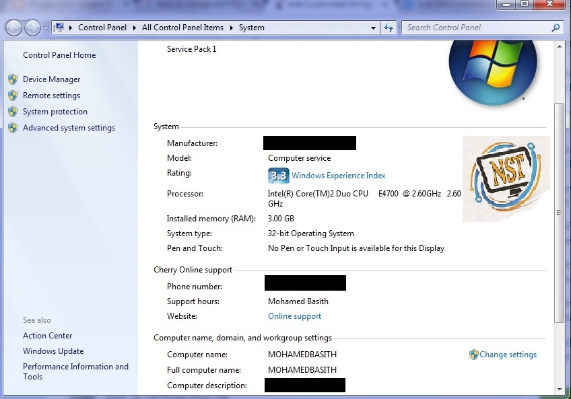The image size is (571, 399).
Task: Click the shield icon beside Advanced system settings
Action: [13, 128]
